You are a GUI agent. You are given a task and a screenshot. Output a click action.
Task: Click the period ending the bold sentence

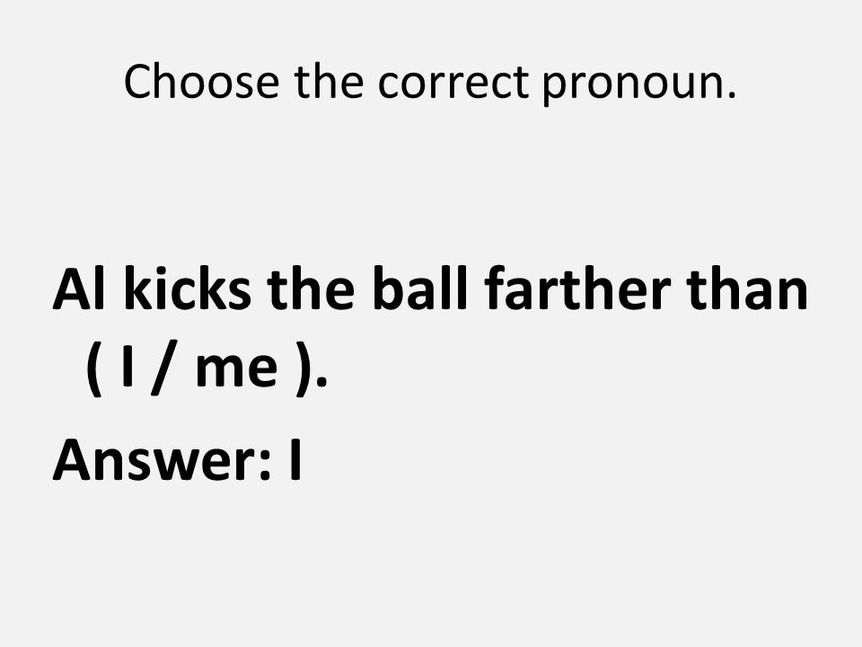tap(322, 380)
